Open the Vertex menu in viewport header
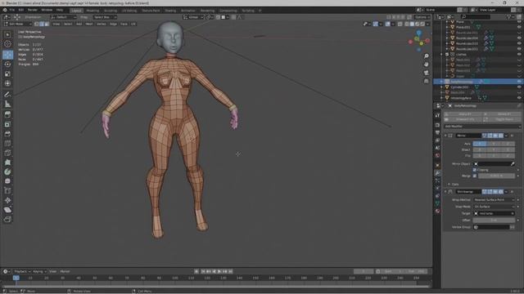524x294 pixels. click(101, 24)
